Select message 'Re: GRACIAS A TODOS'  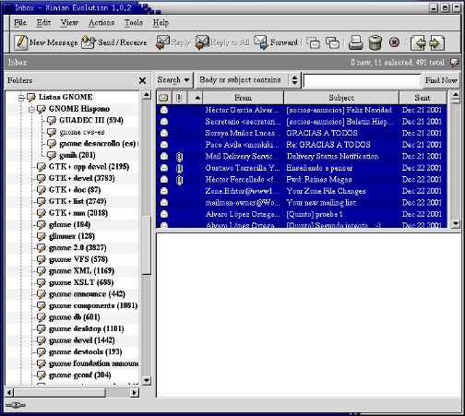point(328,145)
